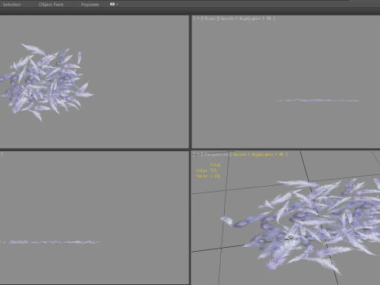Open Perspective viewport Smooth + Highlights shading menu
Image resolution: width=380 pixels, height=285 pixels.
click(259, 154)
